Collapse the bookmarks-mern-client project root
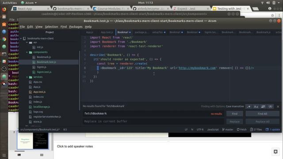283x159 pixels. (x=21, y=38)
